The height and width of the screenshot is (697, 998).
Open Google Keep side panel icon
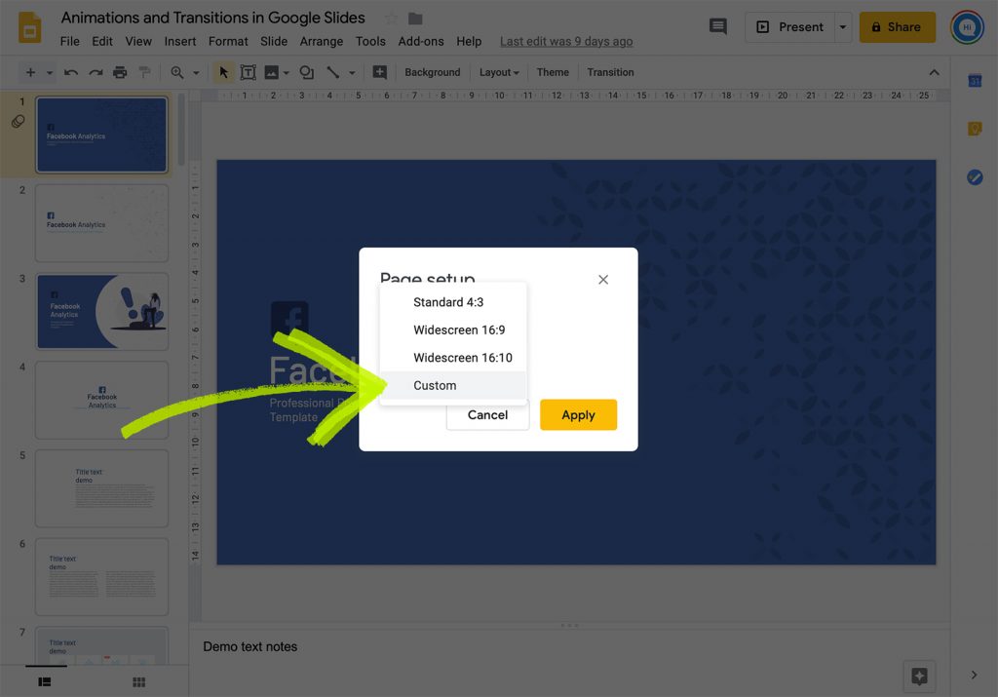click(x=975, y=130)
